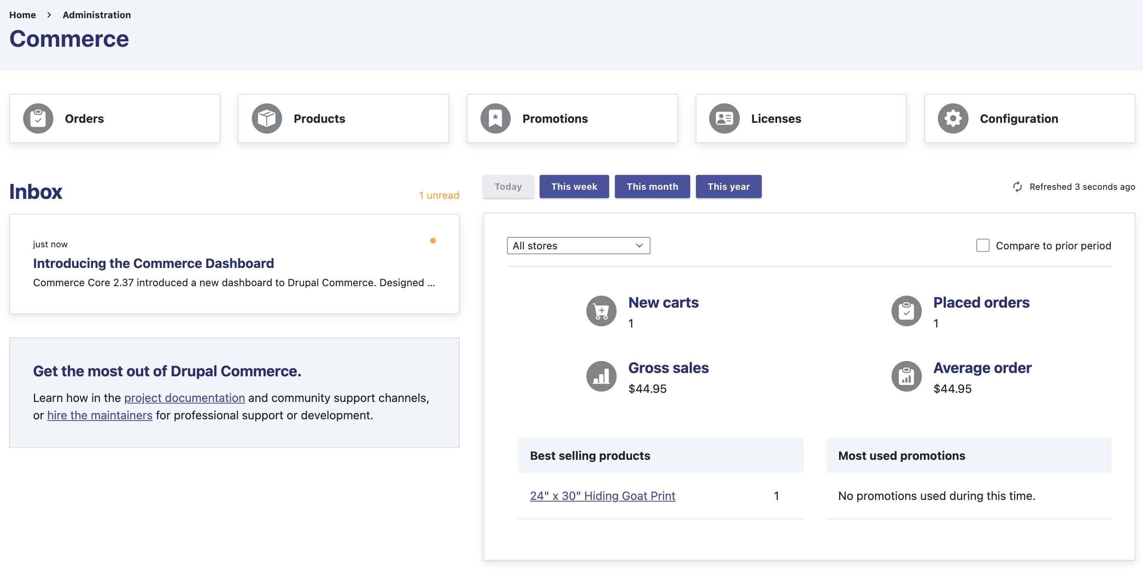
Task: Click the New carts shopping cart icon
Action: click(601, 311)
